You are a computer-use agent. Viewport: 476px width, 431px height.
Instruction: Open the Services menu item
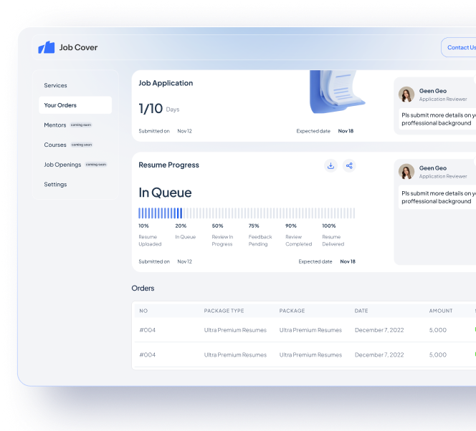pyautogui.click(x=55, y=85)
